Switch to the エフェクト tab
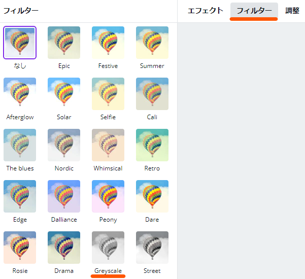The width and height of the screenshot is (305, 279). pos(205,11)
